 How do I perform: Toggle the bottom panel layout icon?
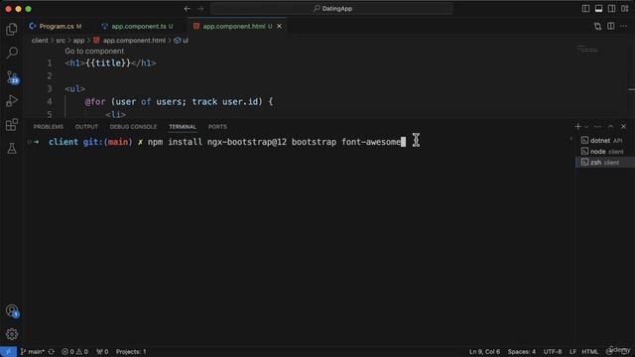598,9
